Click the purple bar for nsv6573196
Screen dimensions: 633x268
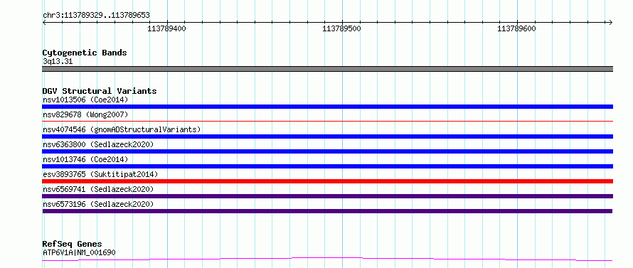(327, 211)
